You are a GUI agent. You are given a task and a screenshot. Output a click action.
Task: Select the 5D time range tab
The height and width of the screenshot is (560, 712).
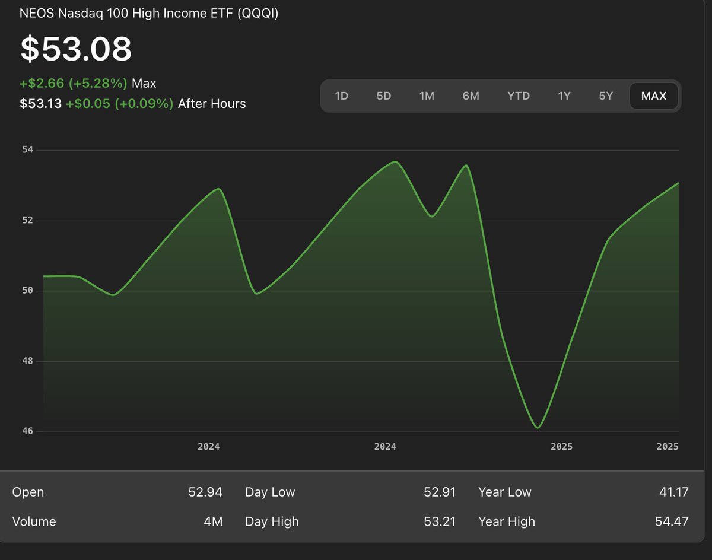[384, 96]
